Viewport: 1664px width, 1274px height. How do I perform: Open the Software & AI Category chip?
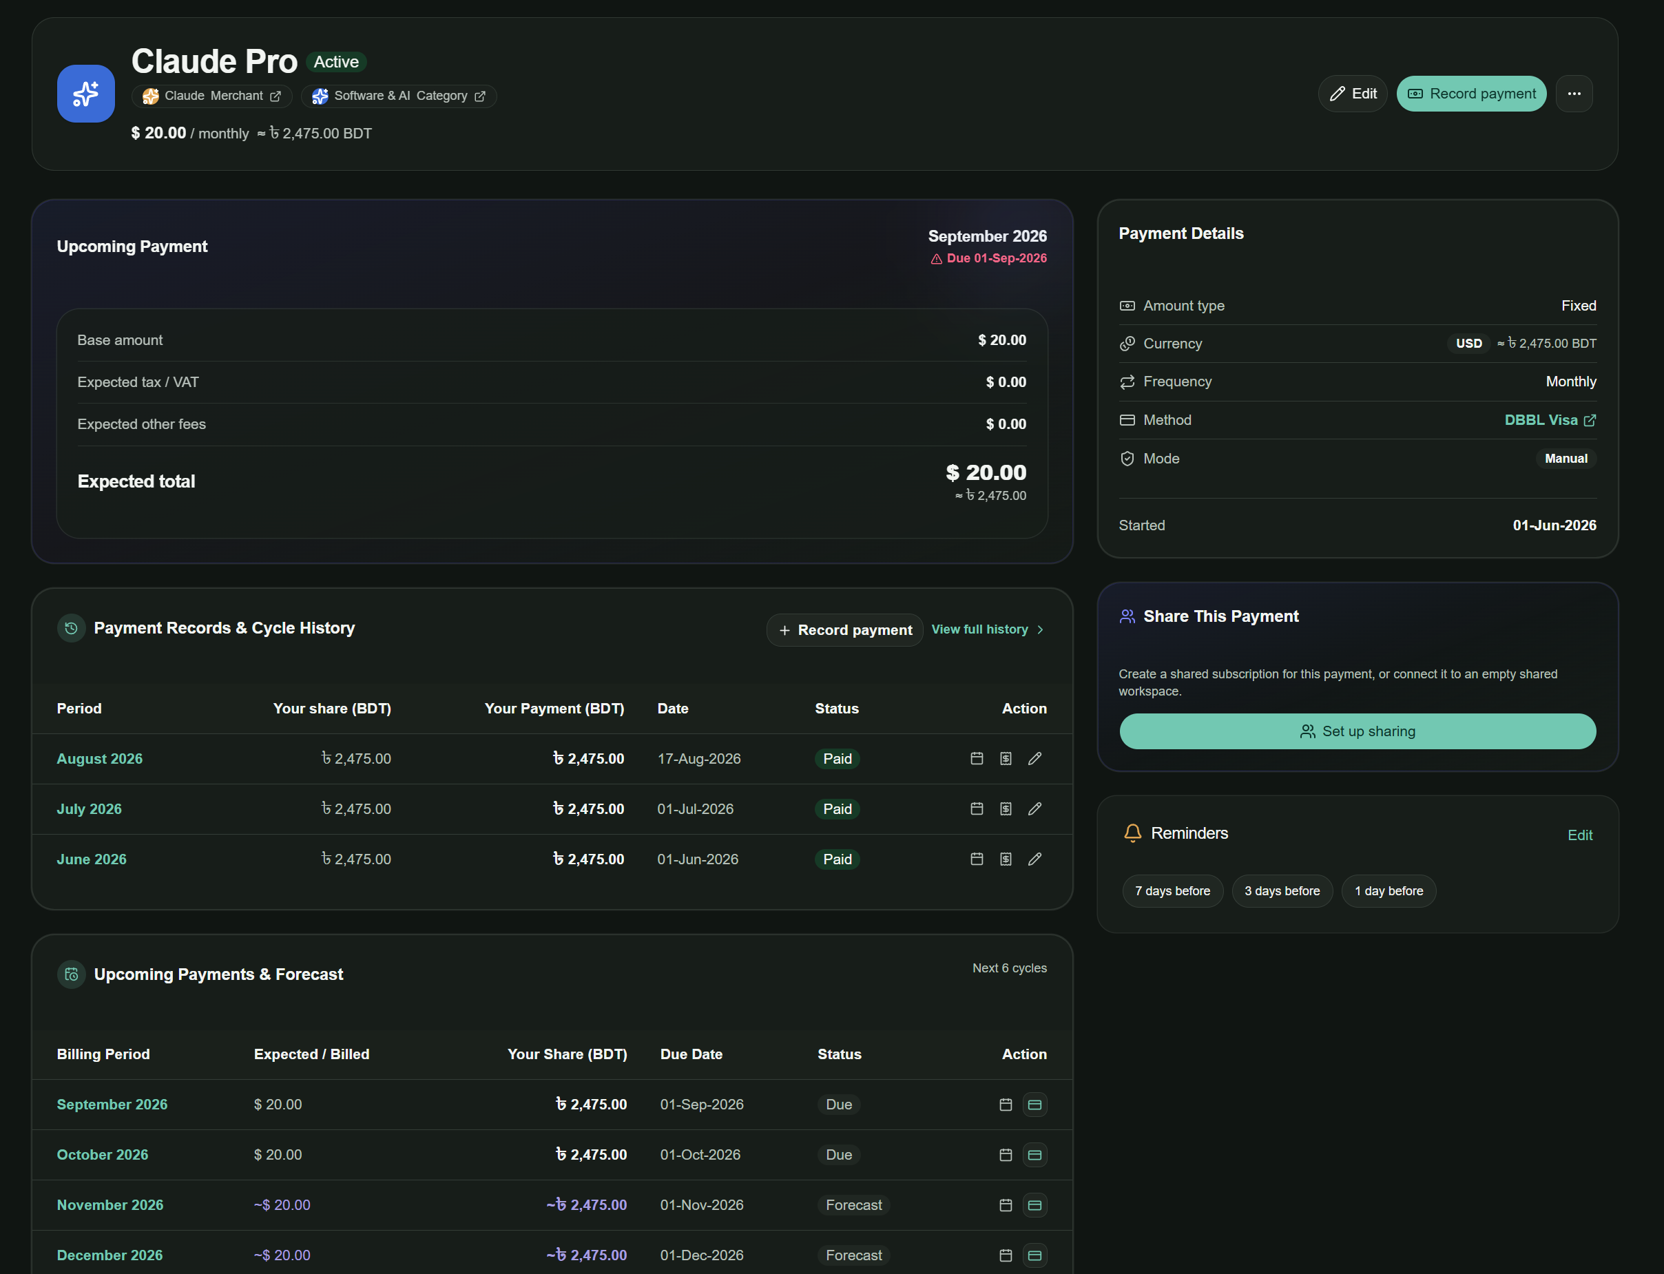[399, 96]
